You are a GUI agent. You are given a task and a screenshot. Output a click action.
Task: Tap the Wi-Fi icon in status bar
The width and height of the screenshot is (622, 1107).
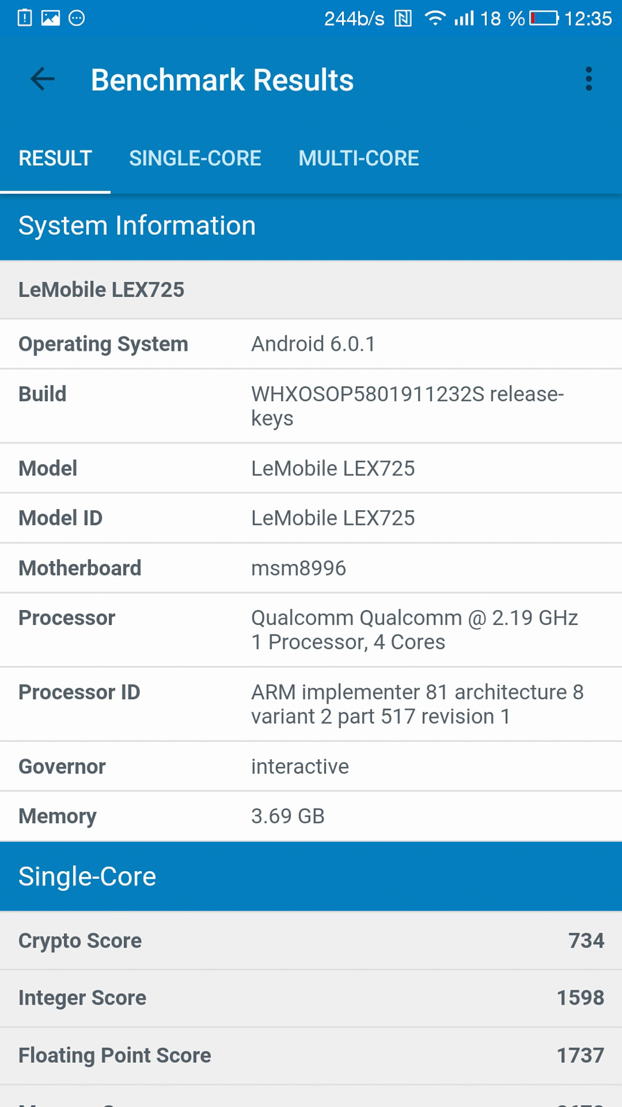[x=435, y=19]
